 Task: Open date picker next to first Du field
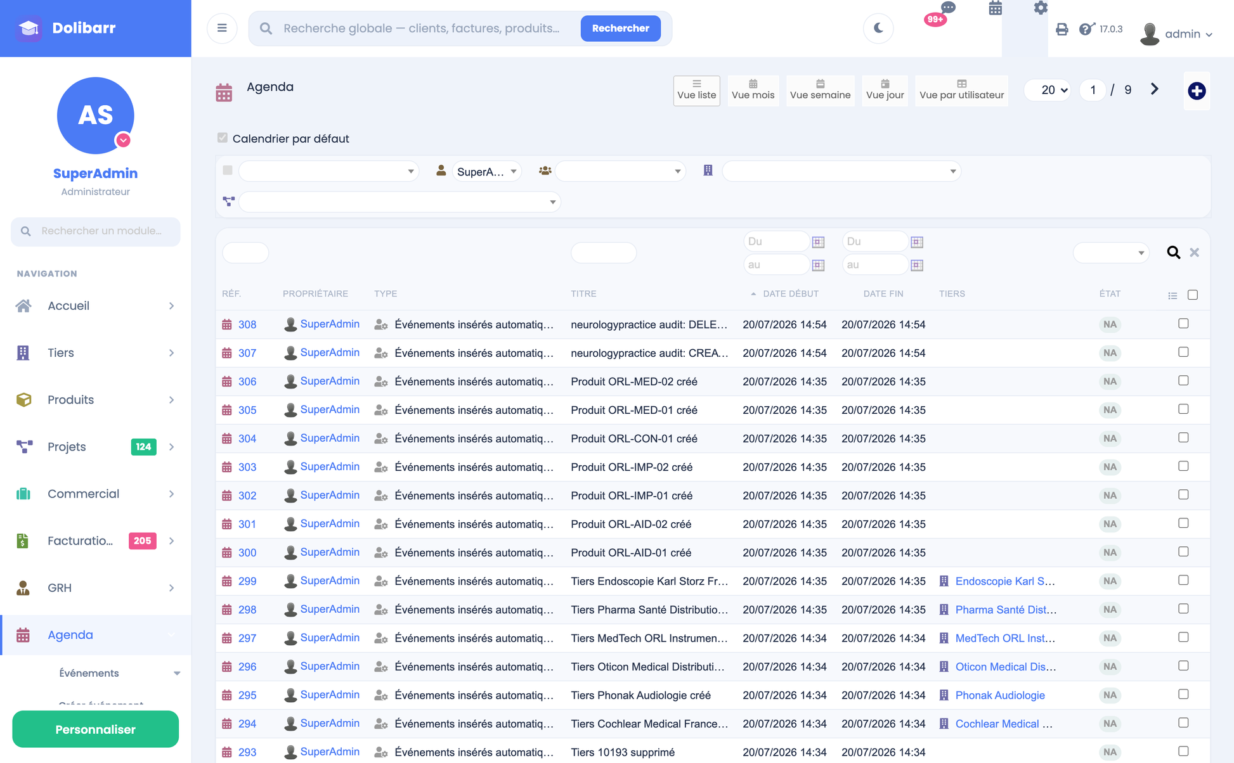(x=819, y=242)
